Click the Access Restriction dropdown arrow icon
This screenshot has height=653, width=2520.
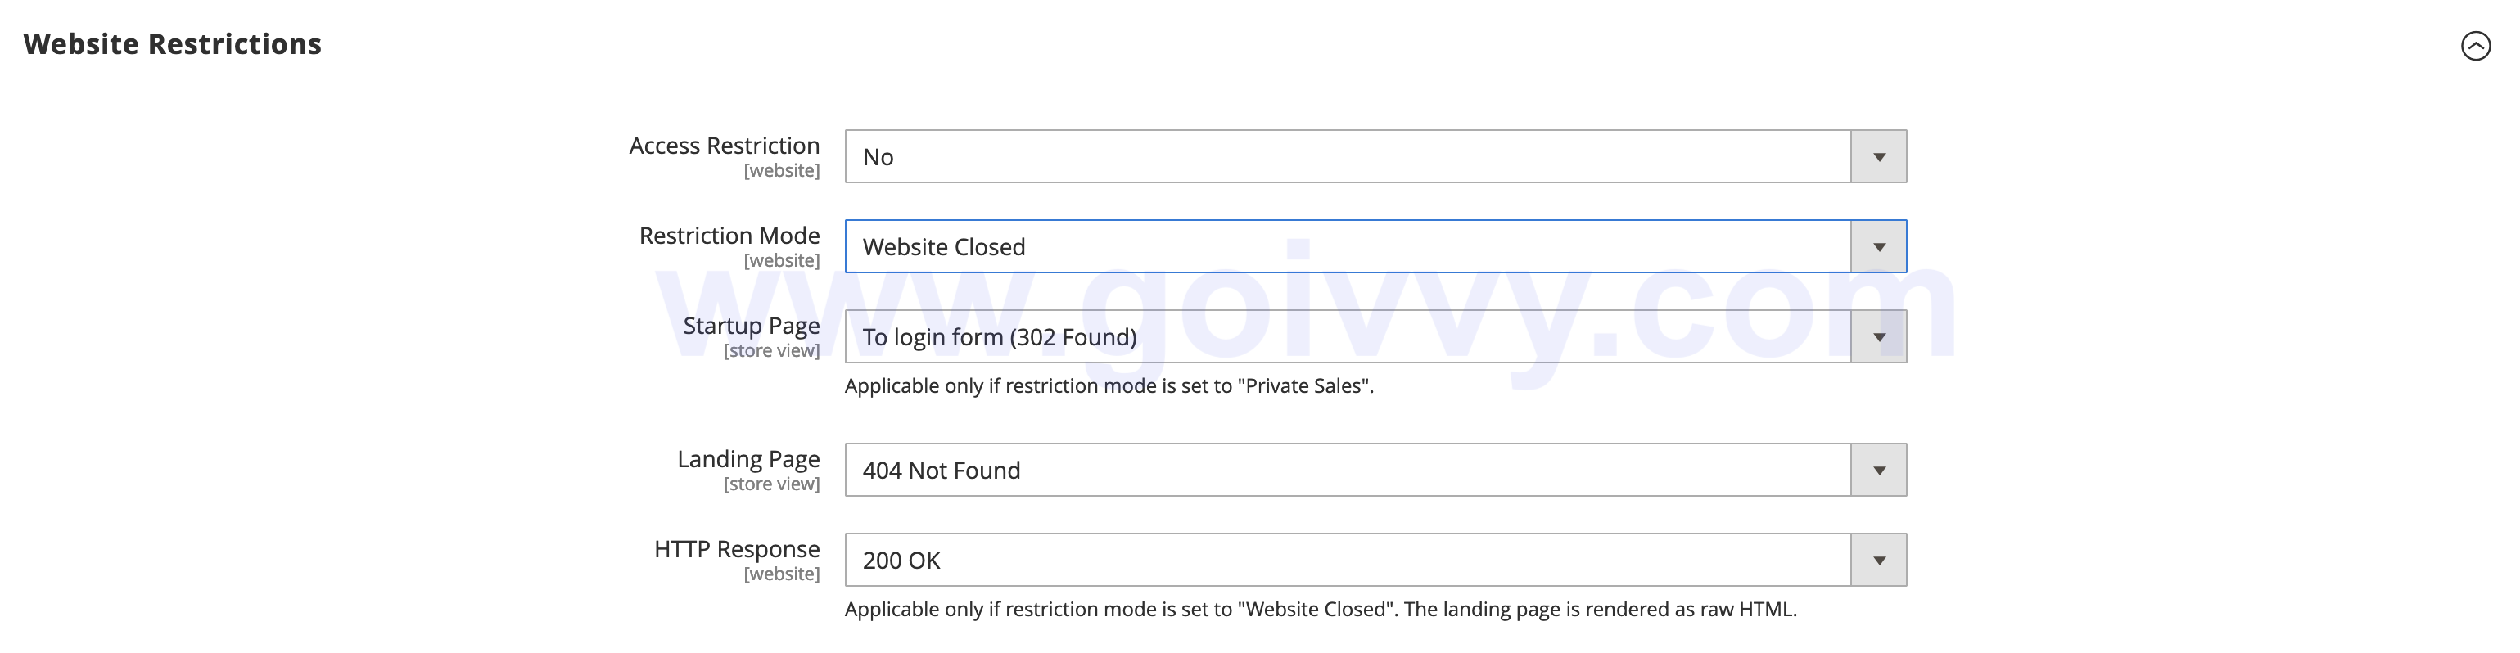coord(1879,155)
